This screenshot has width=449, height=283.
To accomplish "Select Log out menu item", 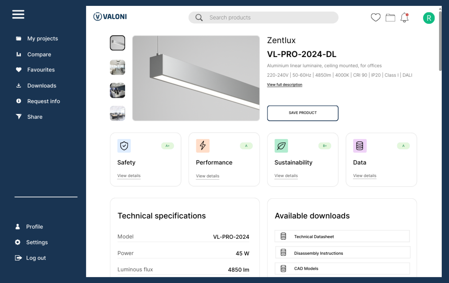I will pyautogui.click(x=36, y=258).
